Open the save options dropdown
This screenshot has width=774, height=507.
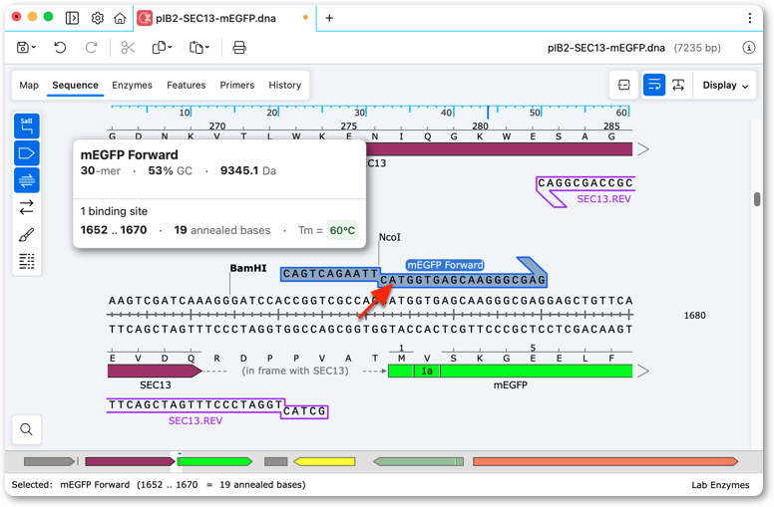[x=26, y=48]
